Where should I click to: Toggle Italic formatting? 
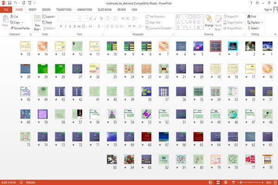65,26
